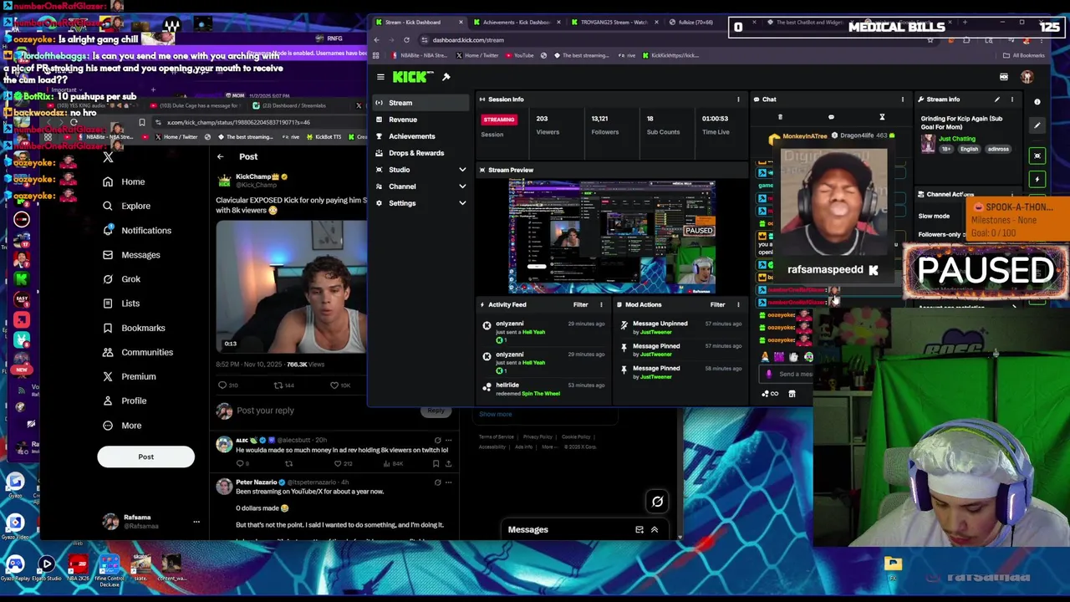1070x602 pixels.
Task: Open the Kick account avatar menu
Action: coord(1027,77)
